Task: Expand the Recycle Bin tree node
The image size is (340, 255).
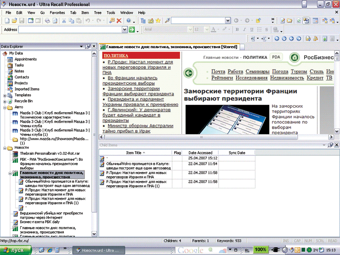Action: (5, 101)
